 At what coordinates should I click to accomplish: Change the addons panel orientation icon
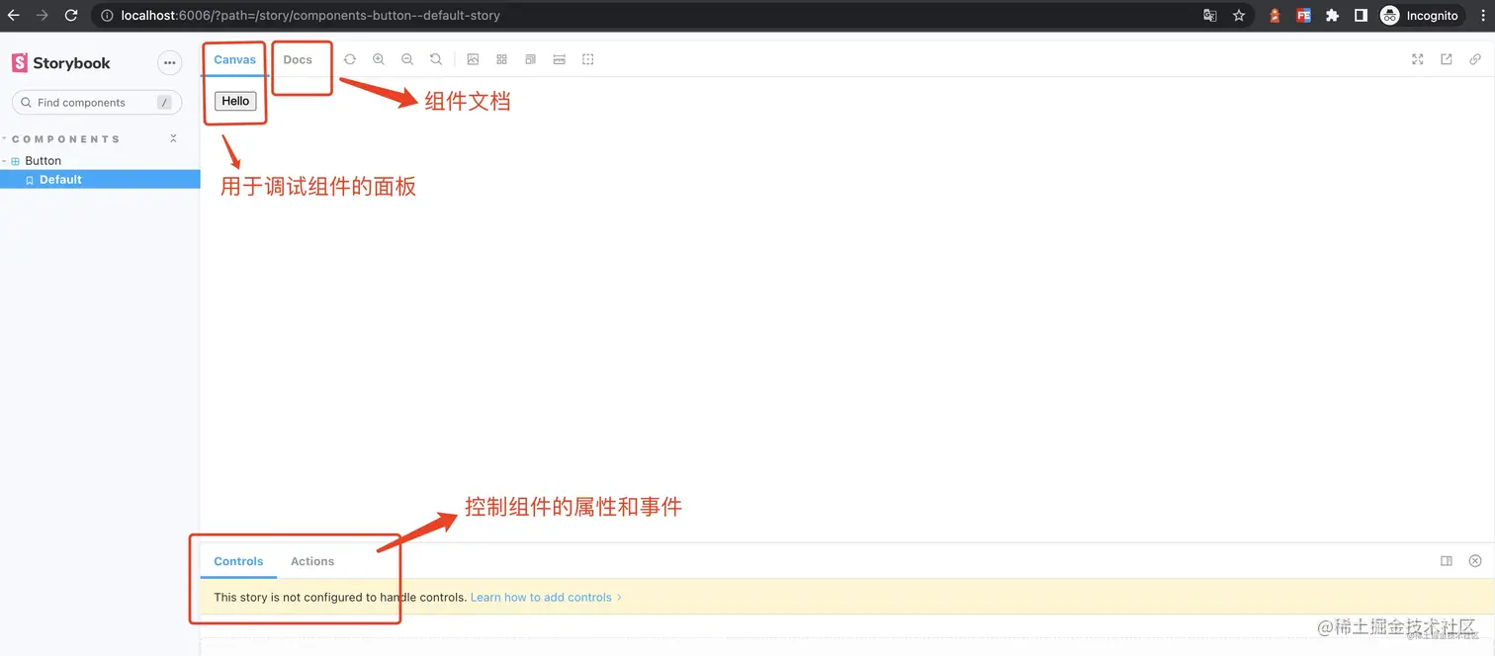point(1447,561)
